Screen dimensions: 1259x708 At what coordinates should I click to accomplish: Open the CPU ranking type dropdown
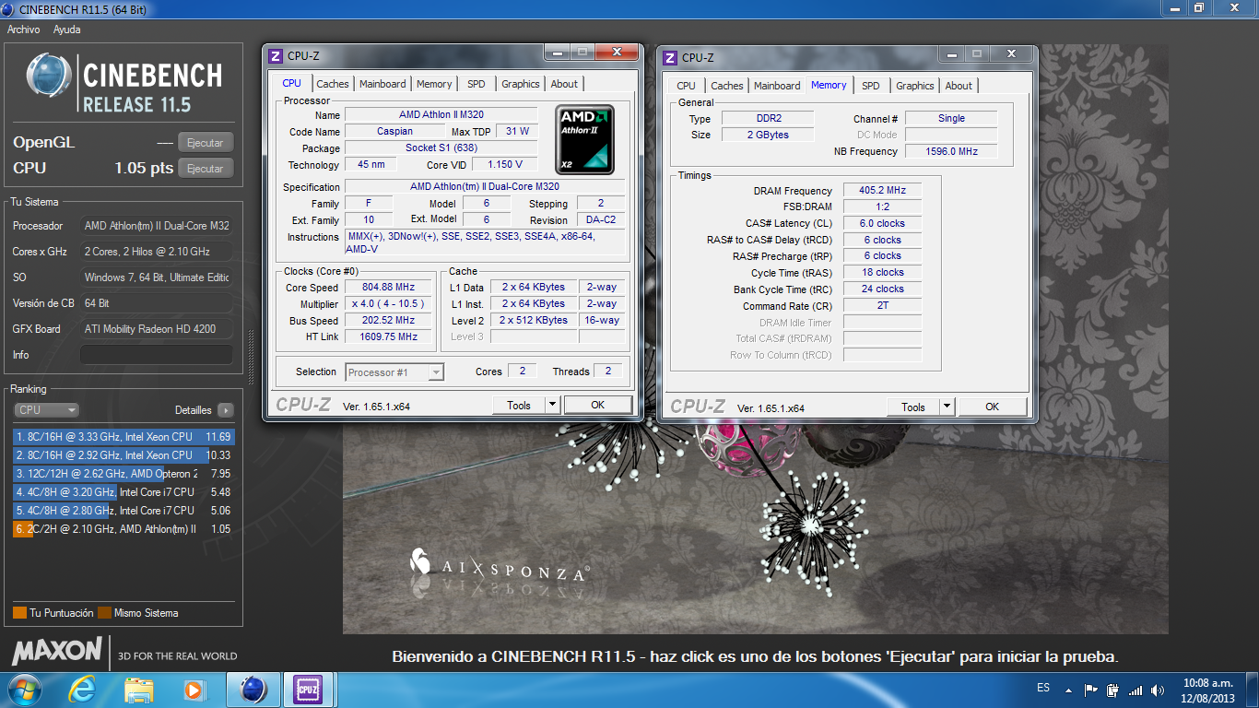[47, 410]
